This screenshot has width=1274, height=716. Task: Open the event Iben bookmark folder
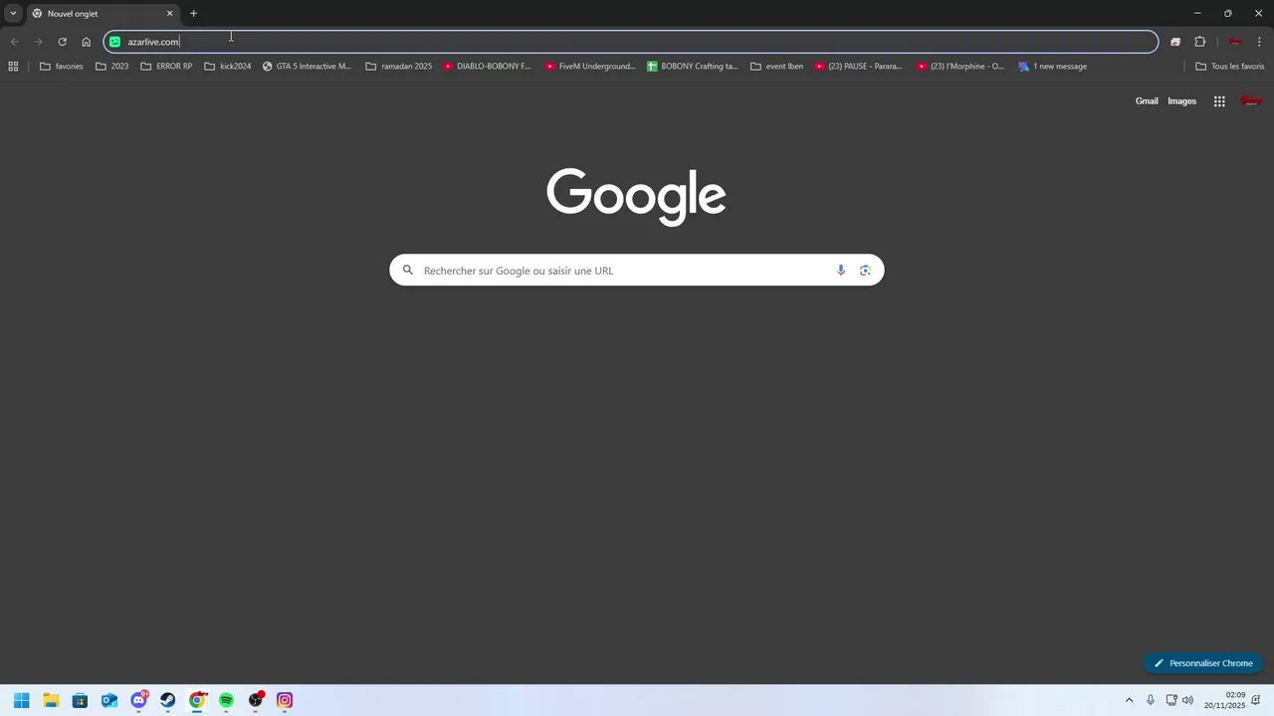[776, 67]
